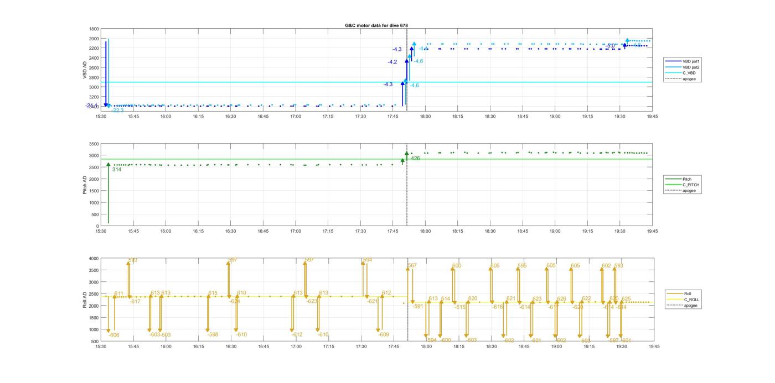
Task: Click the "1800" tick on VBD axis
Action: 94,29
